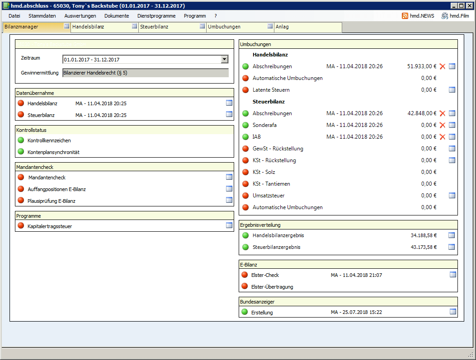The image size is (476, 360).
Task: Open Elster-Check window icon
Action: [453, 275]
